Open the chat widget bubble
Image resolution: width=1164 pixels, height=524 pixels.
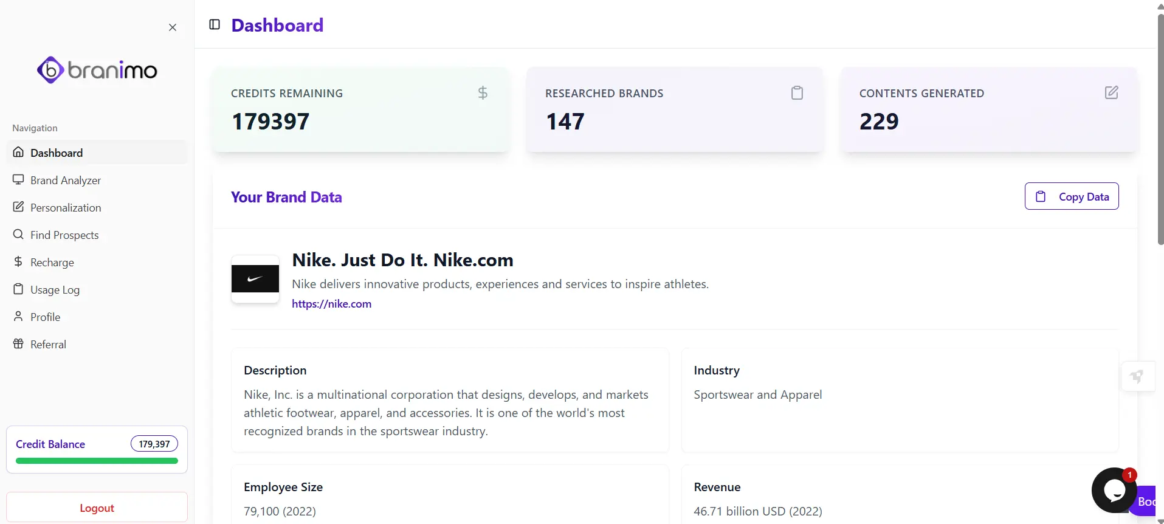pos(1114,490)
